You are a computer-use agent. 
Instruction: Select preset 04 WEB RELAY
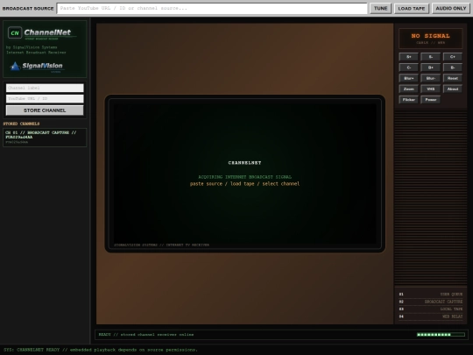tap(430, 316)
